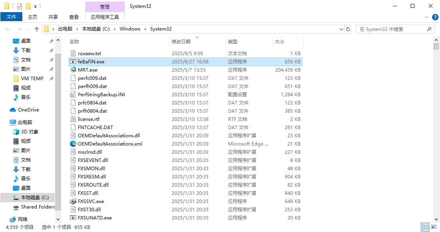The image size is (440, 232).
Task: Open the help question mark icon
Action: pyautogui.click(x=435, y=17)
